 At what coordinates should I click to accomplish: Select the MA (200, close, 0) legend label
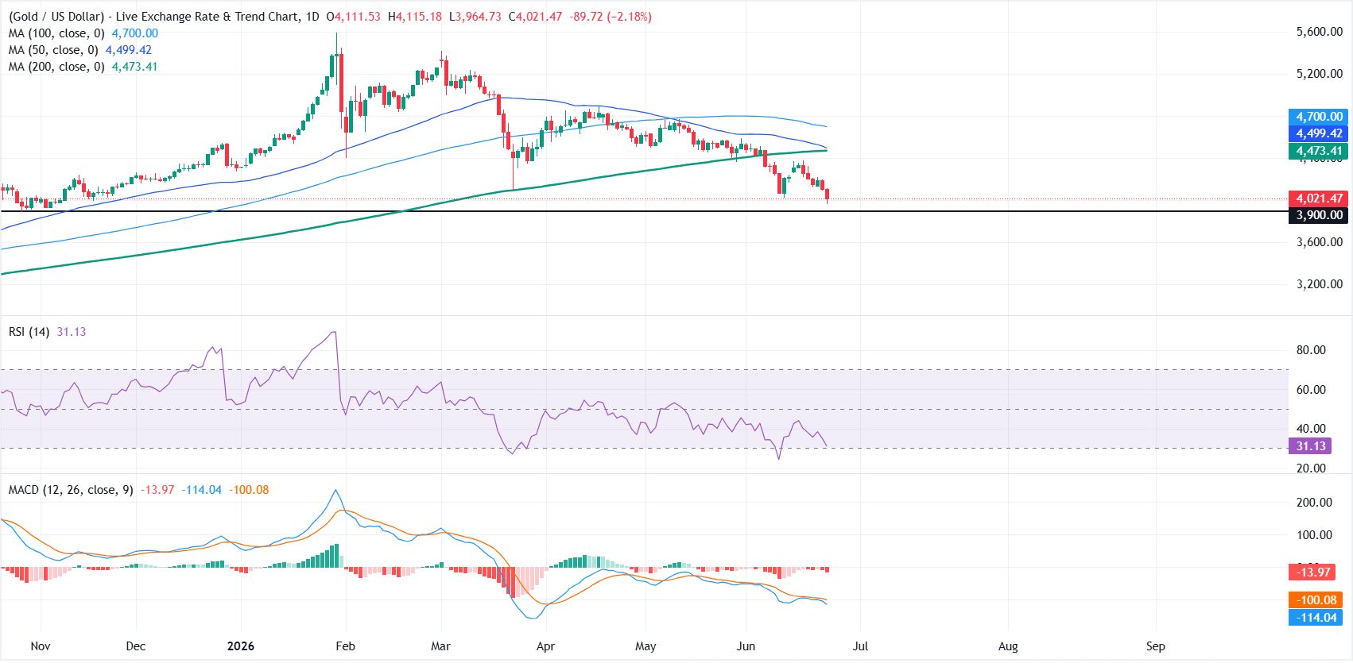point(56,67)
